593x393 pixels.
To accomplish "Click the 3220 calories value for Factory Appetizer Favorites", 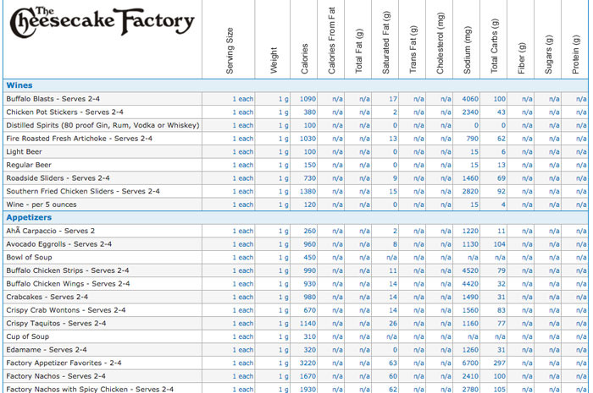I will pyautogui.click(x=307, y=363).
